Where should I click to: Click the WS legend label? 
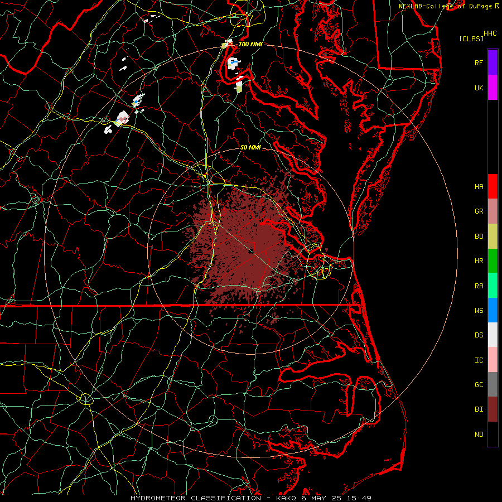coord(479,311)
